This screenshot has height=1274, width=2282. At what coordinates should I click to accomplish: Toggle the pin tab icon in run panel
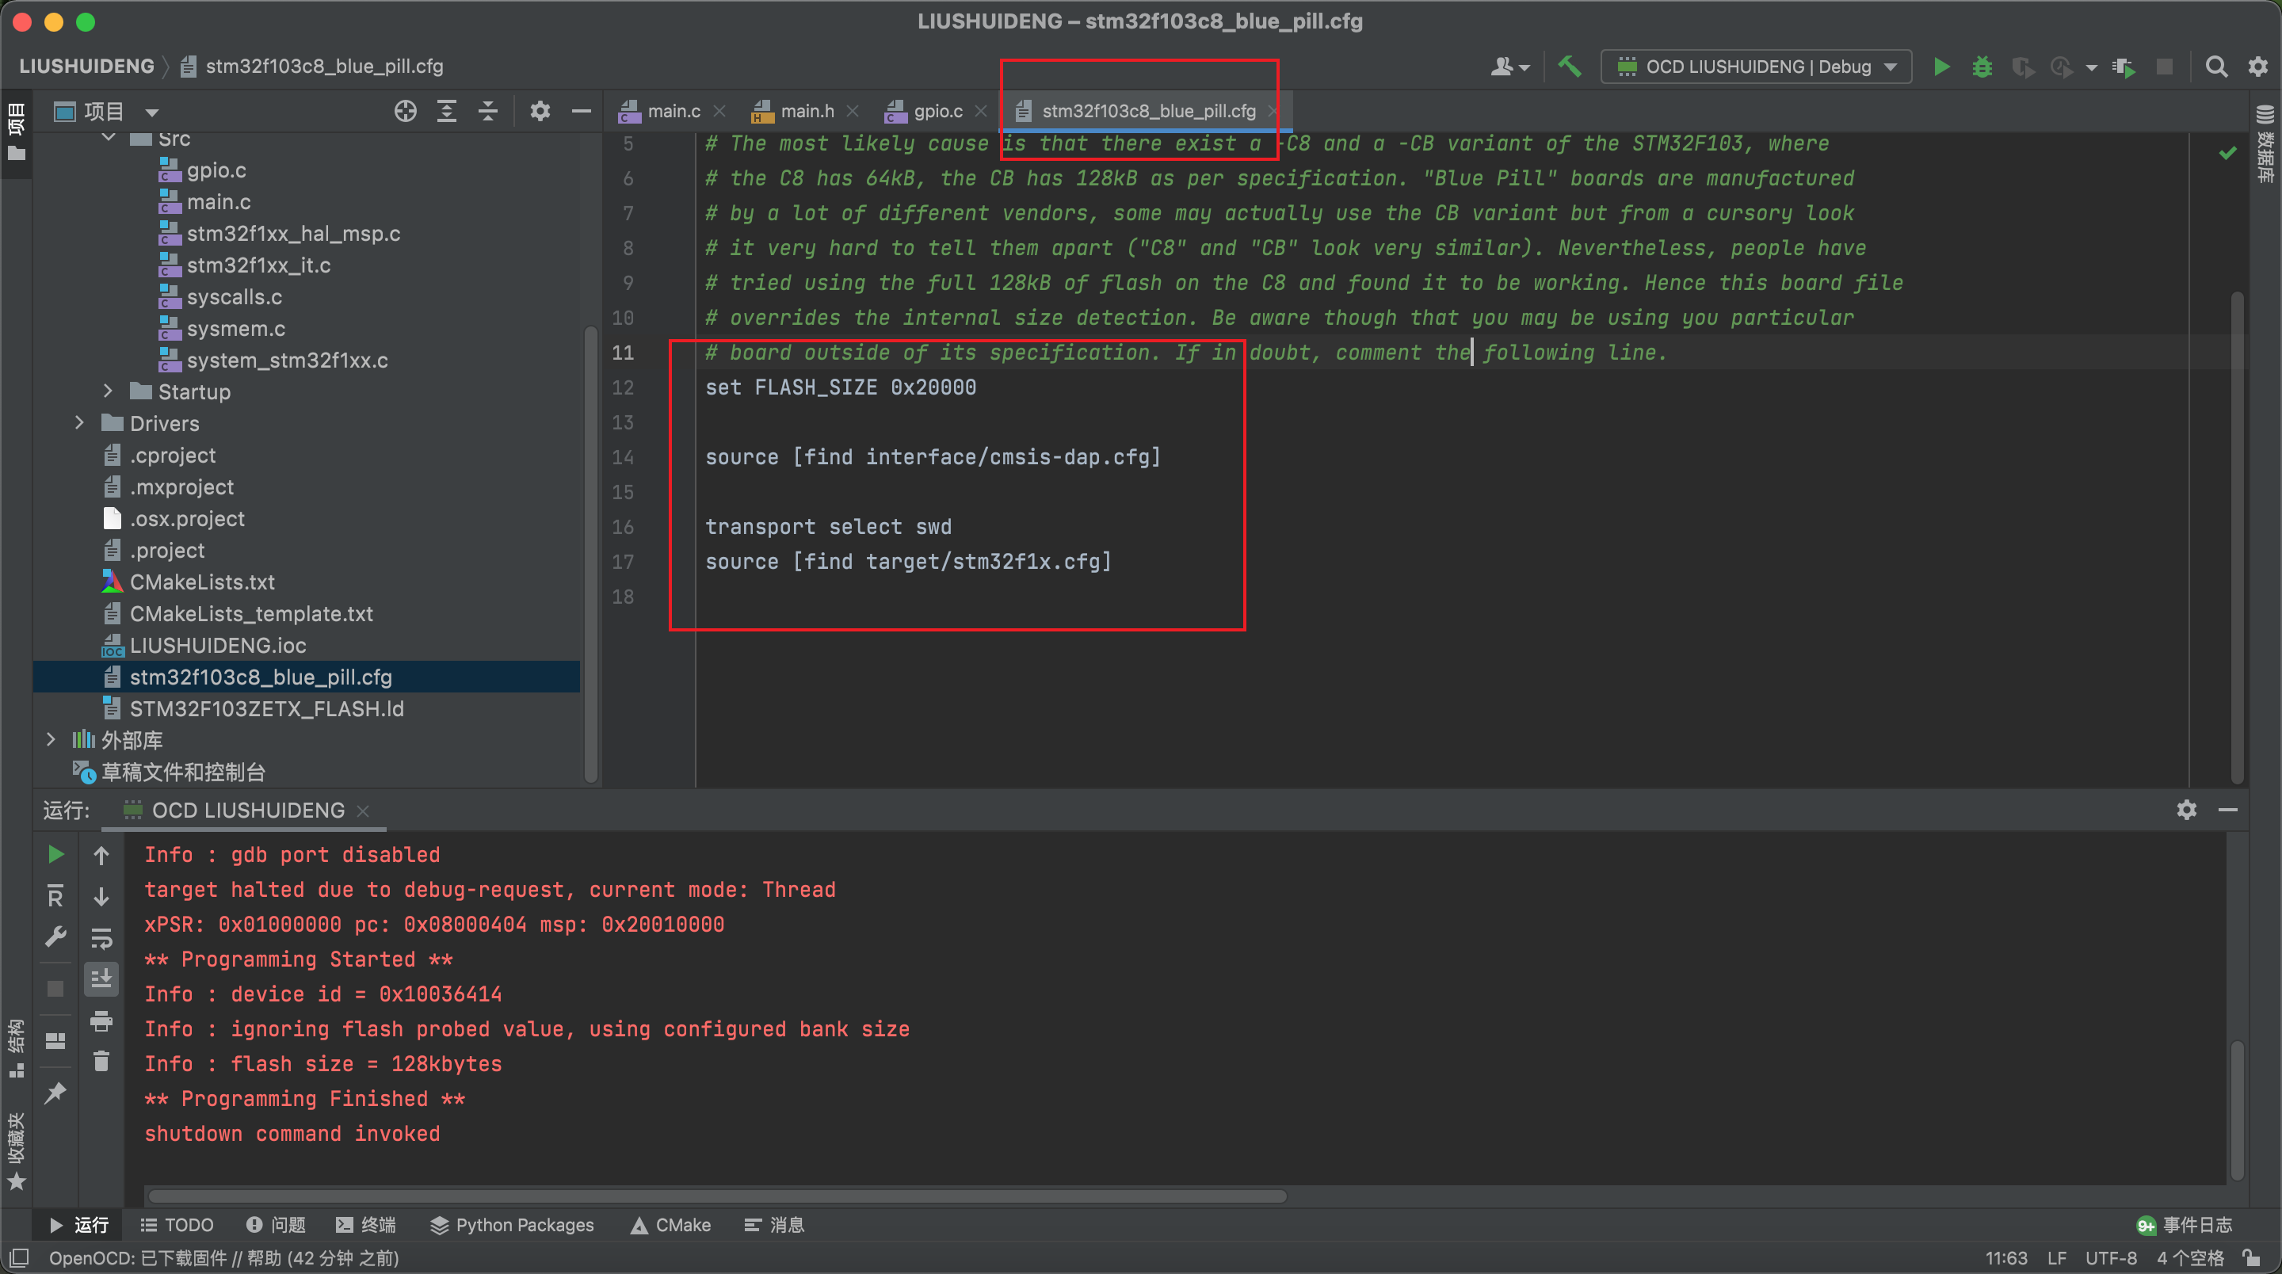point(55,1093)
